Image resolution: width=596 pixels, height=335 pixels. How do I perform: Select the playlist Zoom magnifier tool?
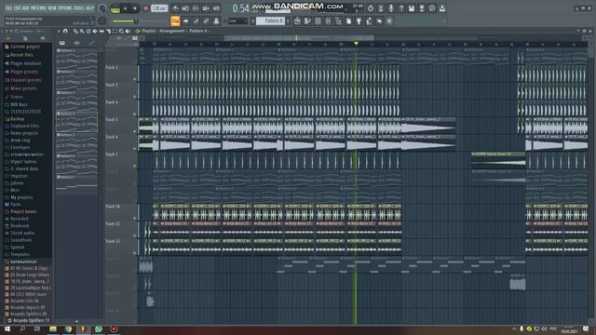click(121, 31)
